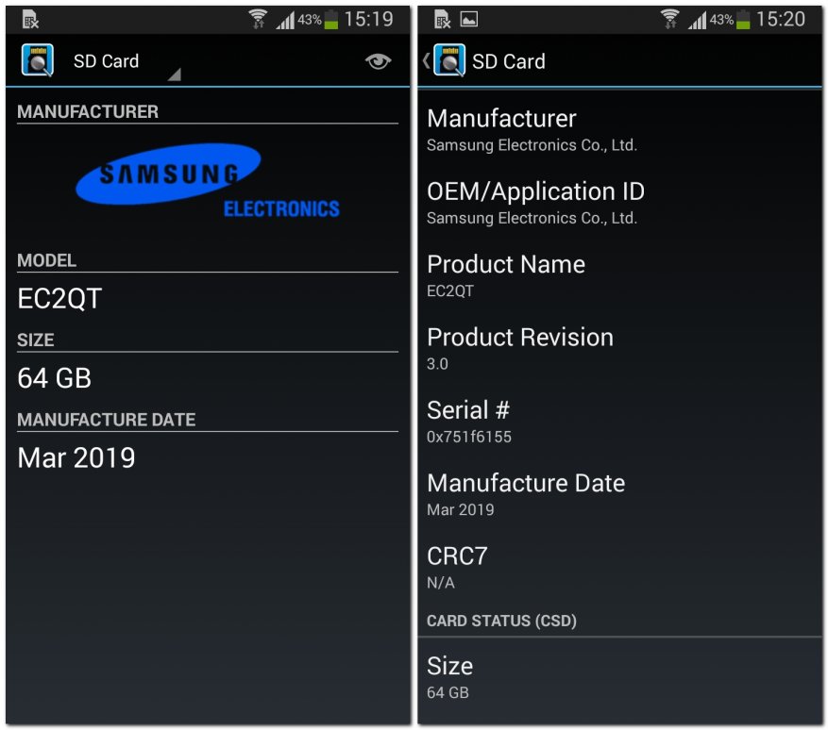Tap the eye visibility icon in header
Viewport: 828px width, 730px height.
[378, 61]
